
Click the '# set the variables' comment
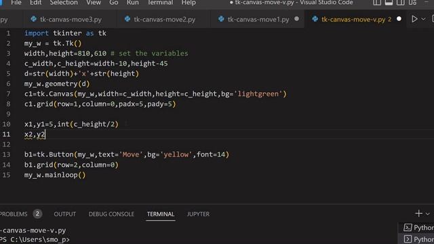pos(149,54)
